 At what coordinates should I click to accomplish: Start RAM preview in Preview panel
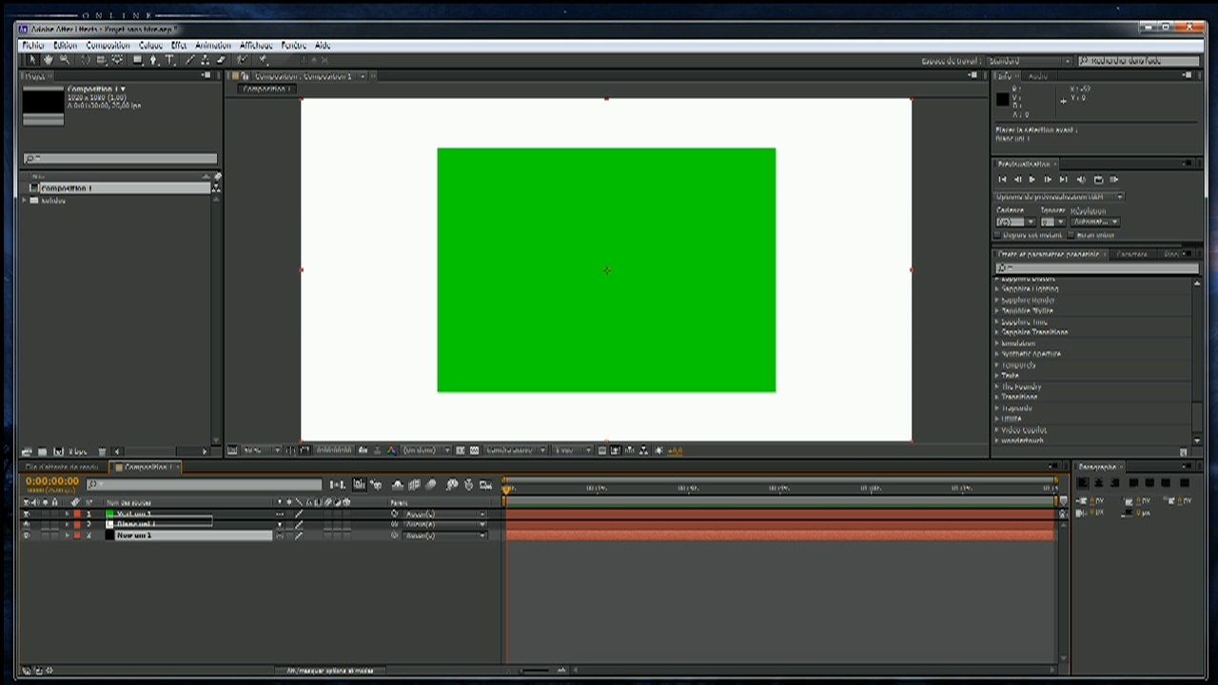coord(1114,179)
